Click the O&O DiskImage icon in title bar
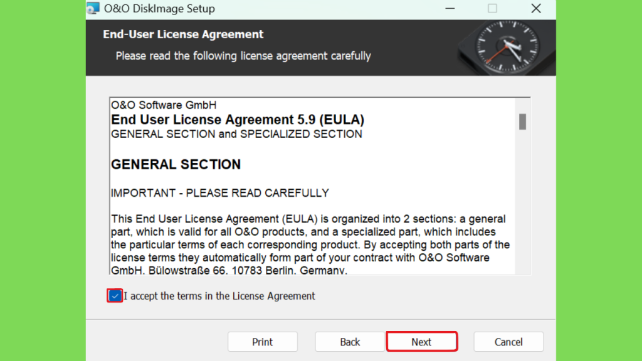Image resolution: width=642 pixels, height=361 pixels. [x=93, y=8]
